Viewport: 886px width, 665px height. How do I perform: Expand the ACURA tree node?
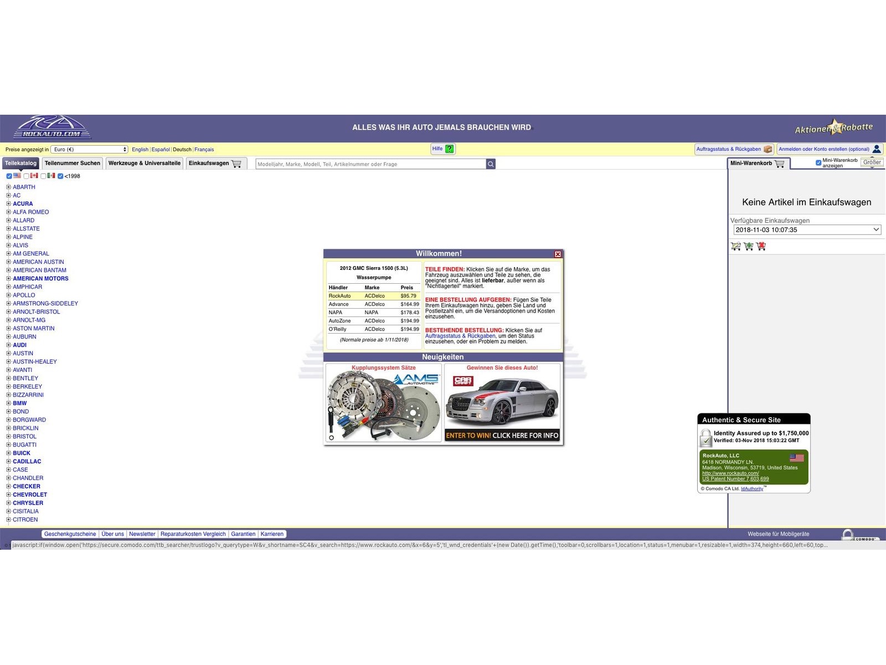coord(8,204)
